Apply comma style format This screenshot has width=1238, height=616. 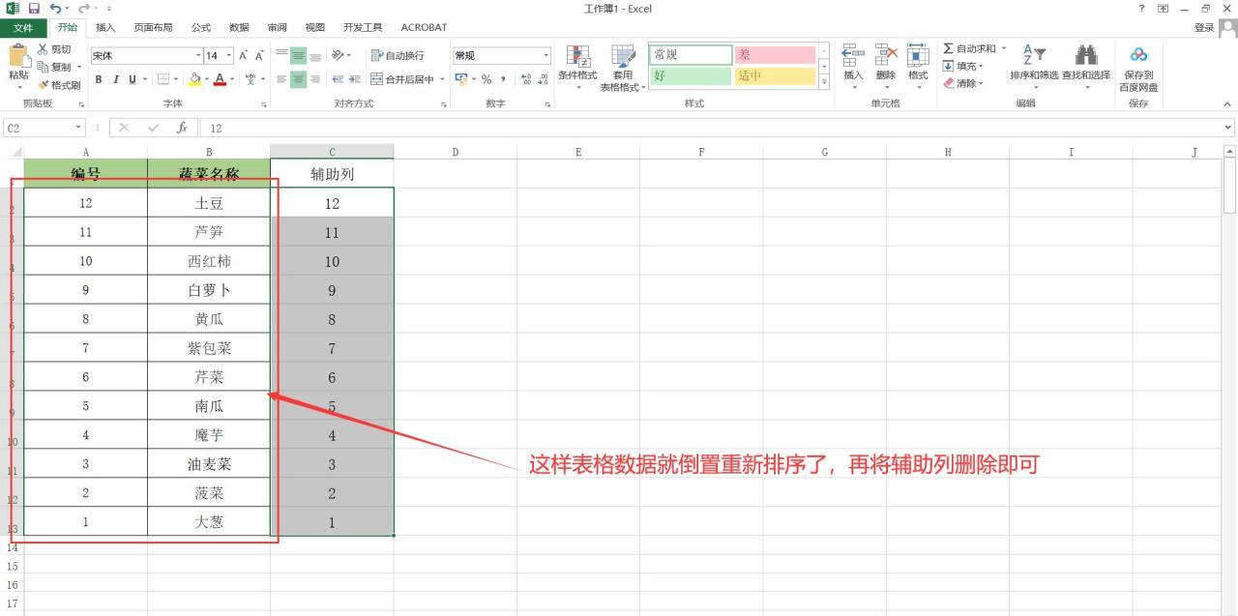tap(504, 79)
